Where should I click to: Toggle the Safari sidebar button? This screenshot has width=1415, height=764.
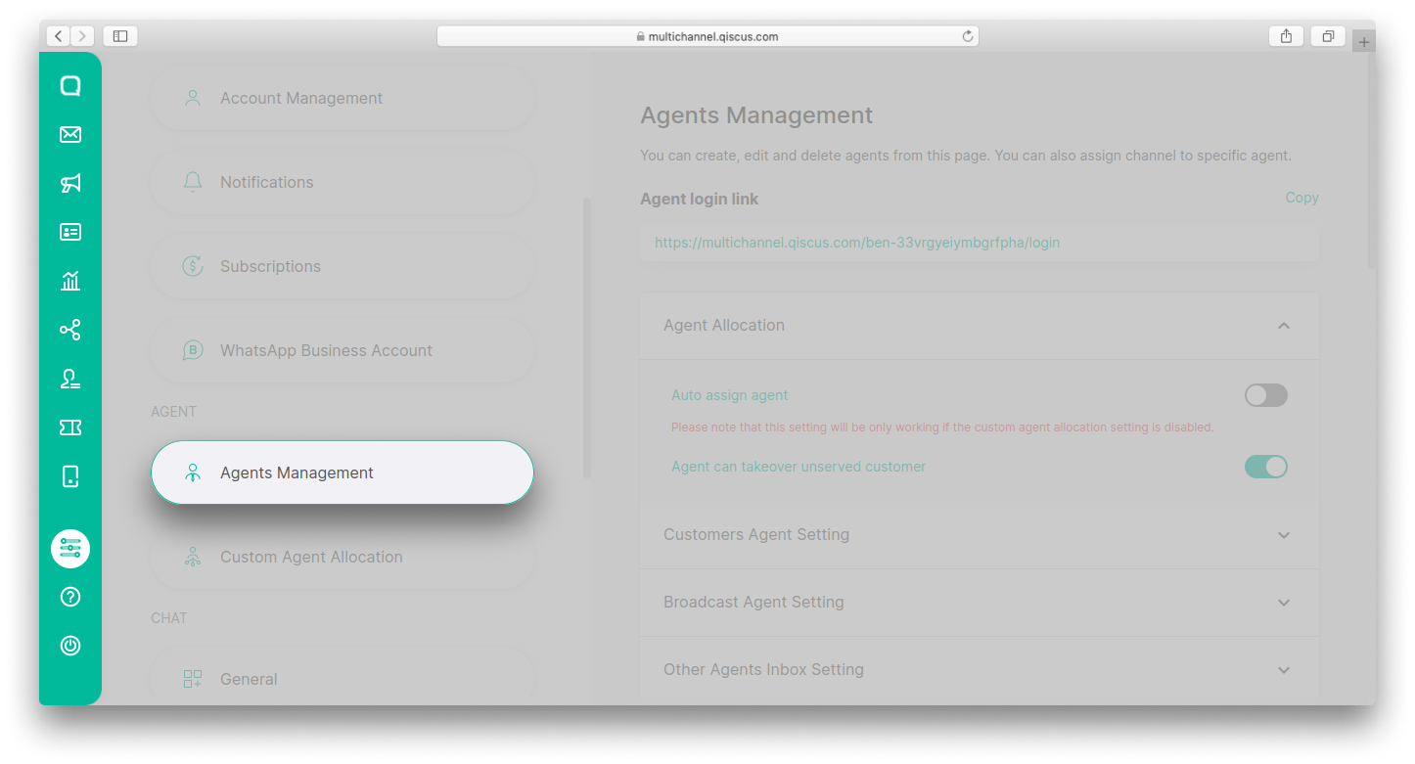(x=120, y=36)
